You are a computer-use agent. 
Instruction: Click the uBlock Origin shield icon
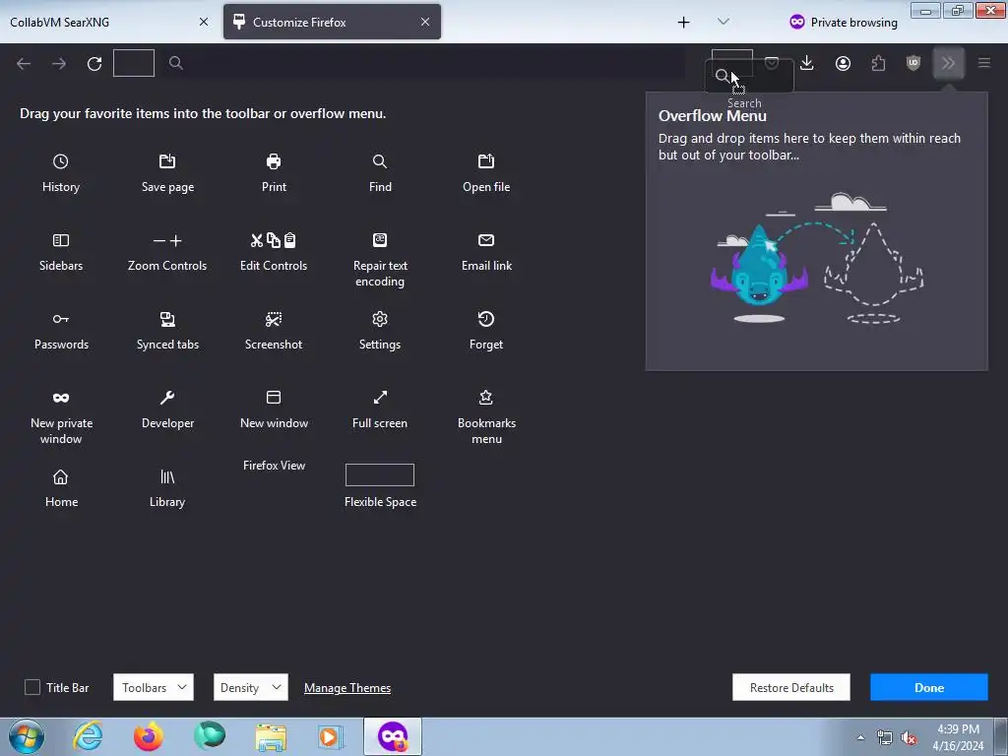pyautogui.click(x=913, y=63)
